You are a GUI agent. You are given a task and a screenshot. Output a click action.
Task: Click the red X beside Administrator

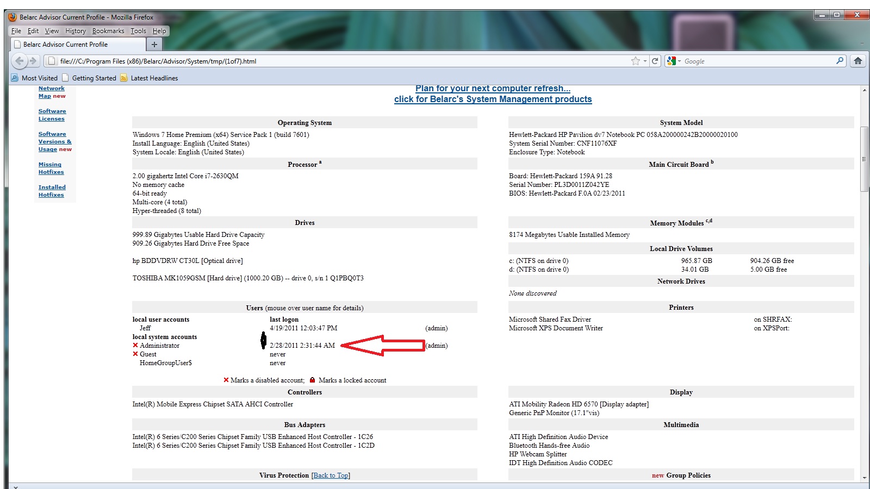(135, 345)
